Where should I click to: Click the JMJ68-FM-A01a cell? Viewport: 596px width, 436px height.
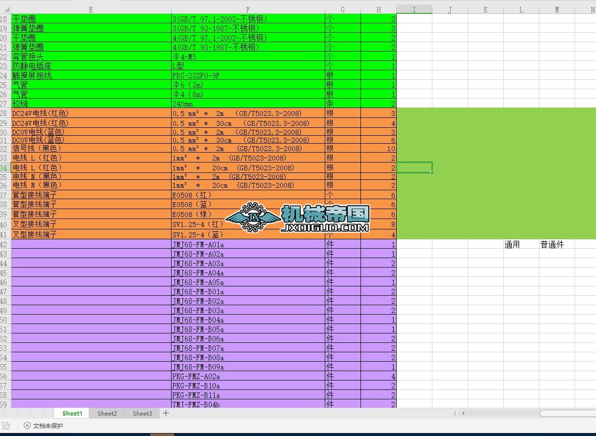[248, 244]
